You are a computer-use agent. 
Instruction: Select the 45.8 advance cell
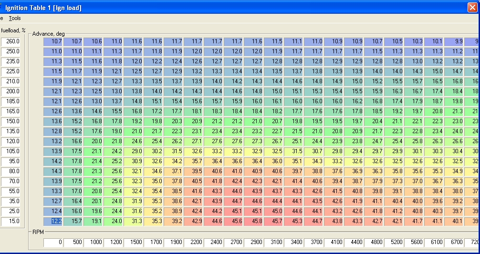tap(254, 221)
